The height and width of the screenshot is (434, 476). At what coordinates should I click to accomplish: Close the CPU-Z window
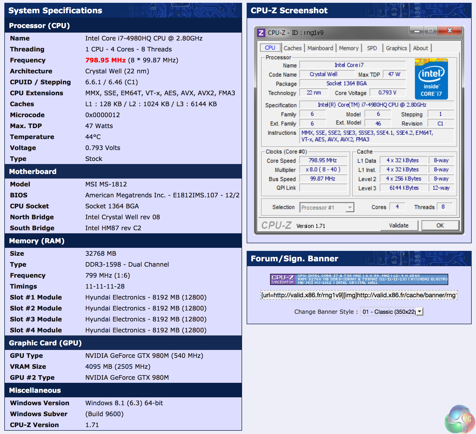pyautogui.click(x=450, y=31)
